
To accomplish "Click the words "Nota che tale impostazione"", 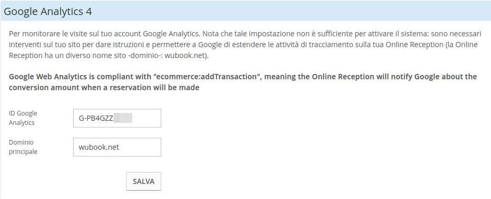I will click(x=241, y=33).
